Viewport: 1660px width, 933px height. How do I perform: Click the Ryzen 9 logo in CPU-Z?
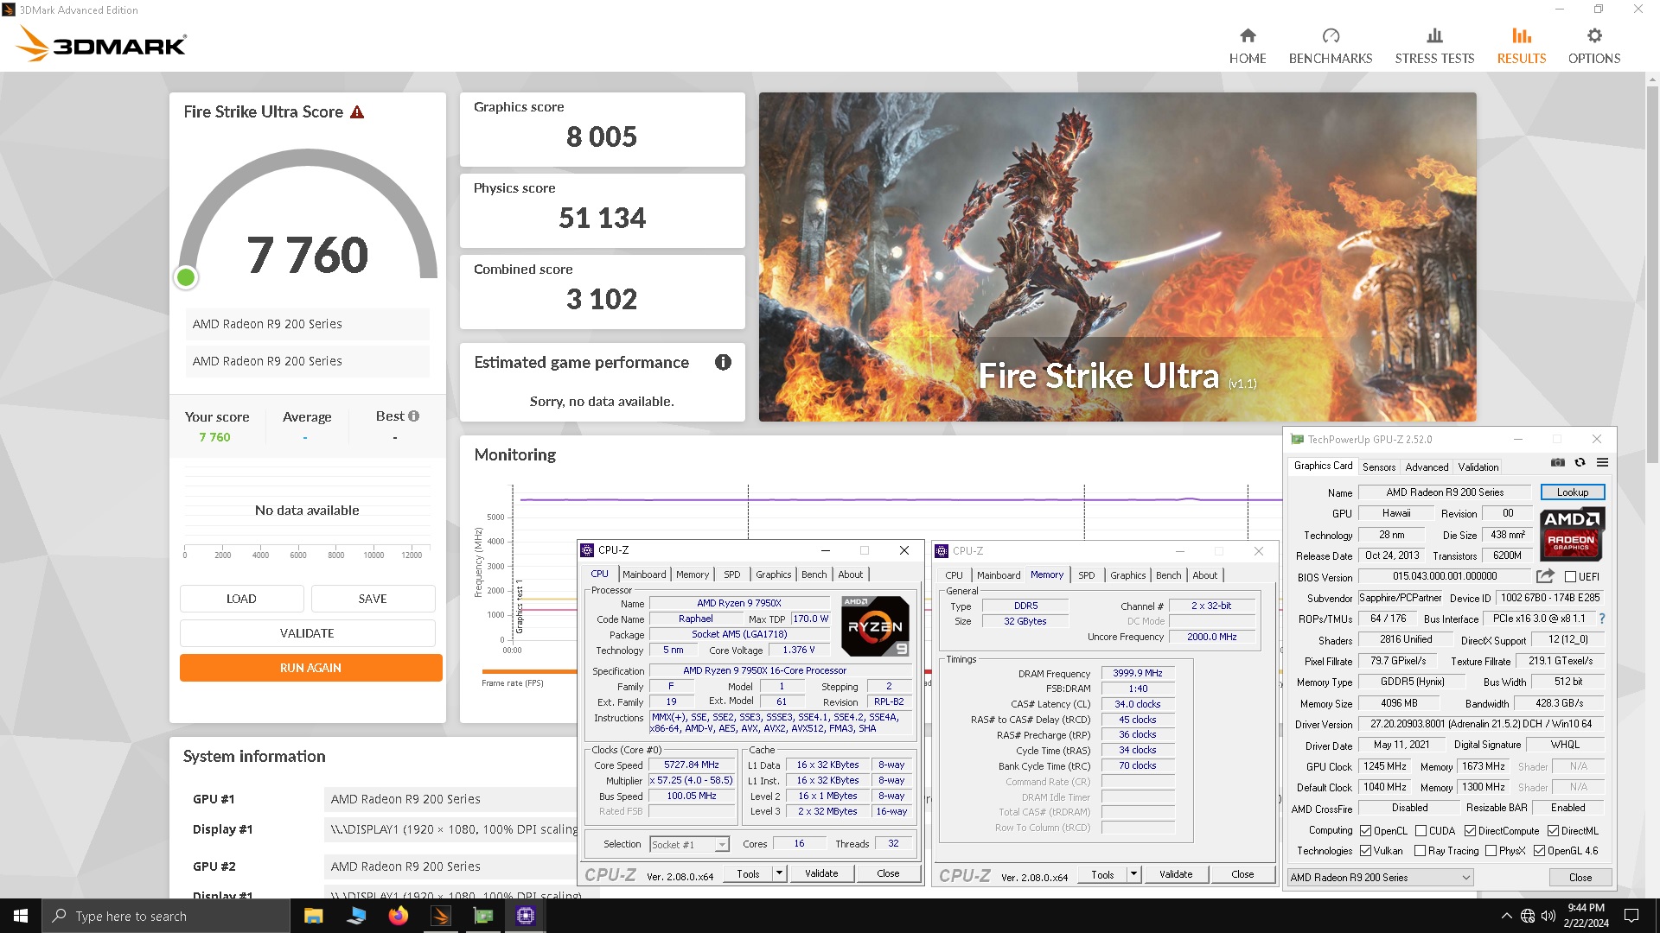pyautogui.click(x=875, y=625)
